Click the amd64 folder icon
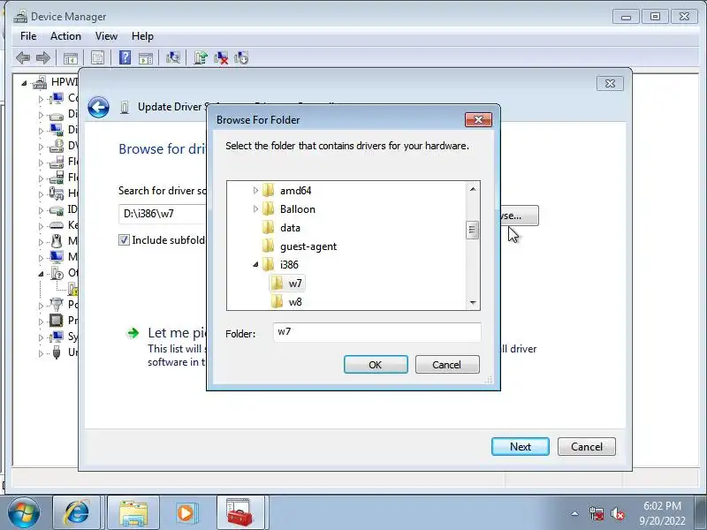This screenshot has width=707, height=530. 268,190
